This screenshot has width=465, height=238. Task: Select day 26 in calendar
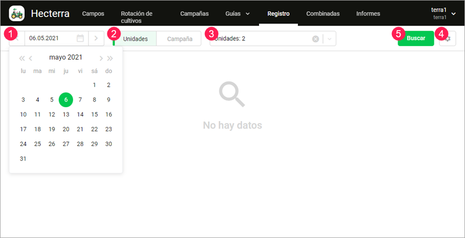coord(52,144)
